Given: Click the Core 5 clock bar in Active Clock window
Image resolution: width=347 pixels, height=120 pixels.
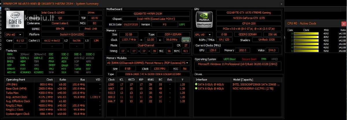Looking at the screenshot, I should (306, 51).
